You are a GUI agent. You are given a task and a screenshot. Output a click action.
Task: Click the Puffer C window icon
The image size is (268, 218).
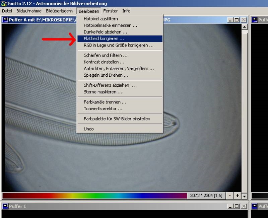pyautogui.click(x=5, y=206)
